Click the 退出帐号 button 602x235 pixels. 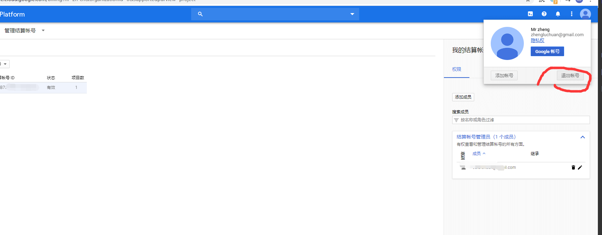570,75
